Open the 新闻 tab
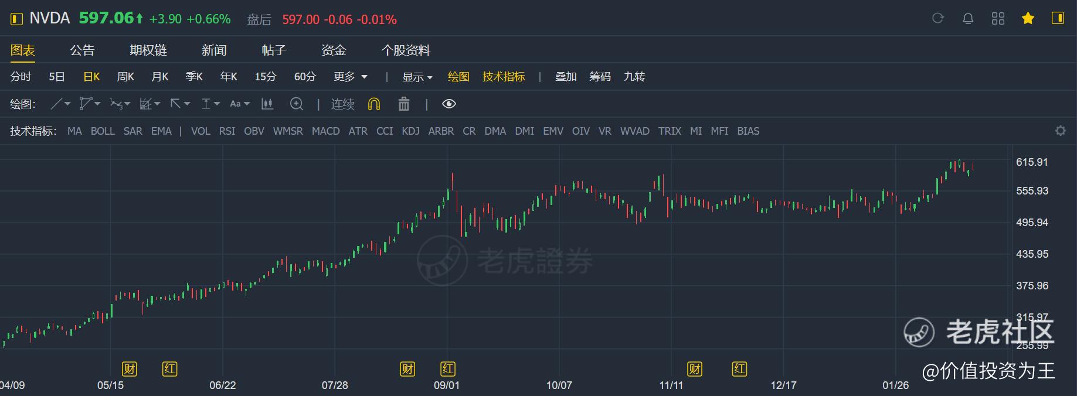This screenshot has width=1077, height=396. (214, 50)
